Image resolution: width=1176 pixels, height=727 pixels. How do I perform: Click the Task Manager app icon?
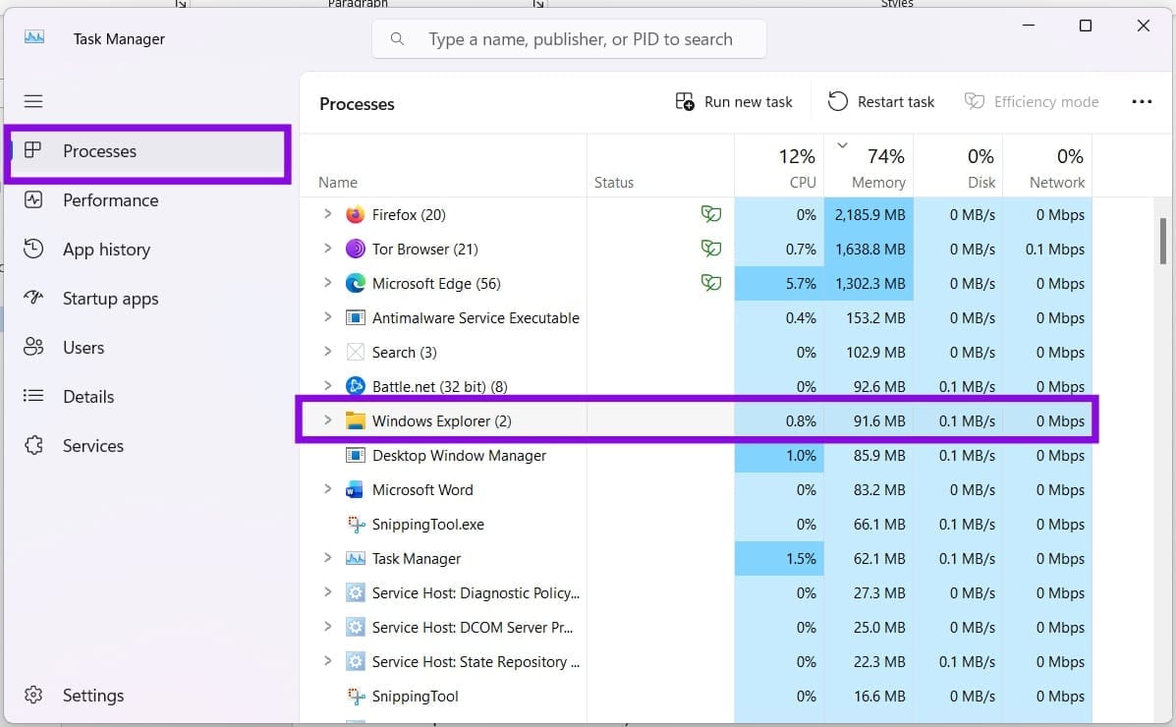34,37
